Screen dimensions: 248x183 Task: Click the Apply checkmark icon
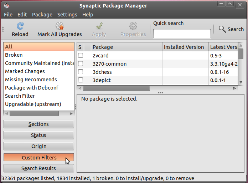[99, 26]
